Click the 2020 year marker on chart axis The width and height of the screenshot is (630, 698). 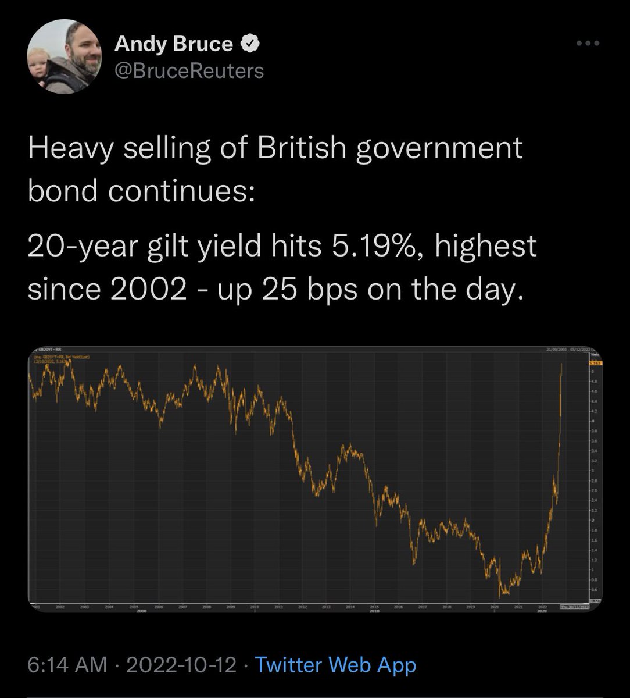(x=495, y=606)
